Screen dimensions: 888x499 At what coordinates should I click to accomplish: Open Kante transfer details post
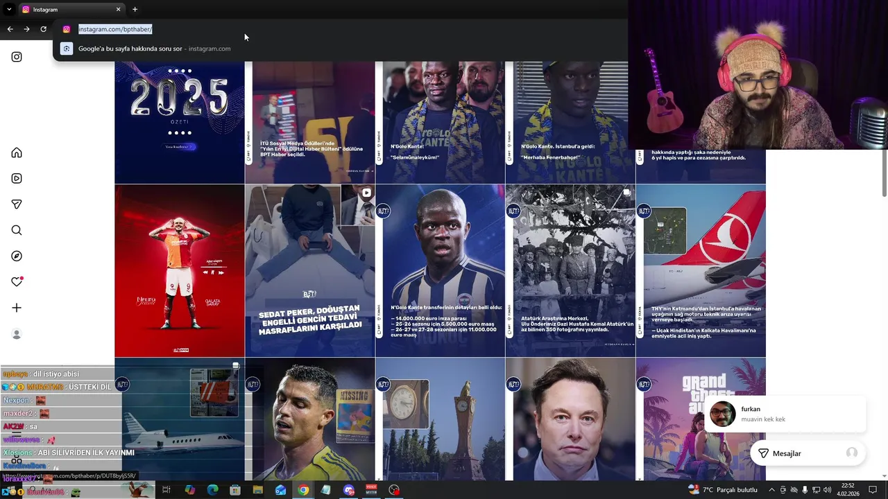pos(440,270)
